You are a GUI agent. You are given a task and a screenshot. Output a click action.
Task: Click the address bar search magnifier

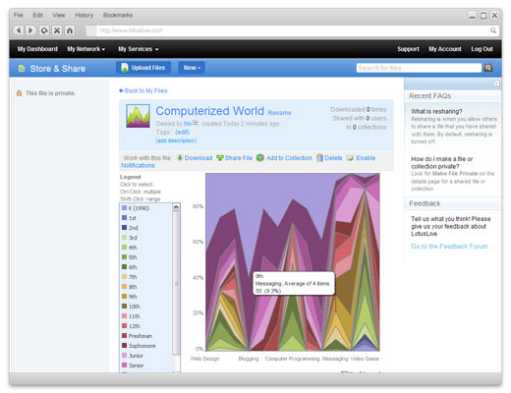pos(493,30)
